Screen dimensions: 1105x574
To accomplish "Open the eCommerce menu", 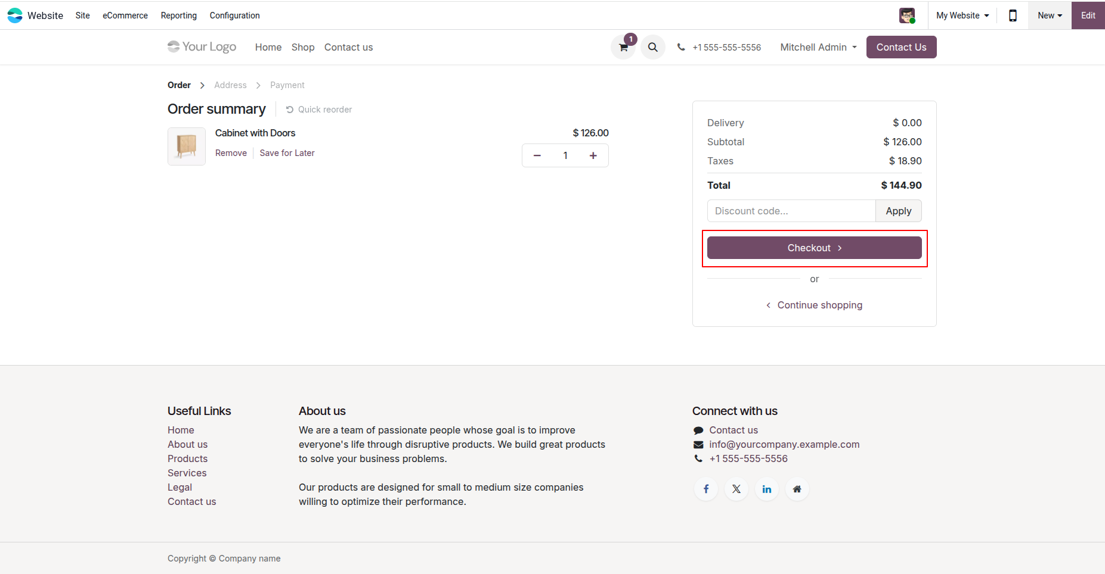I will click(125, 15).
